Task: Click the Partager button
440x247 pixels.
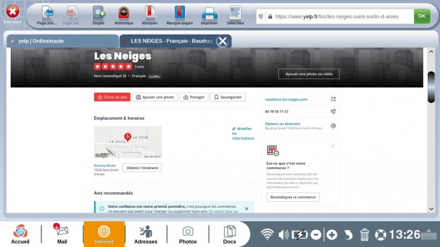Action: (194, 97)
